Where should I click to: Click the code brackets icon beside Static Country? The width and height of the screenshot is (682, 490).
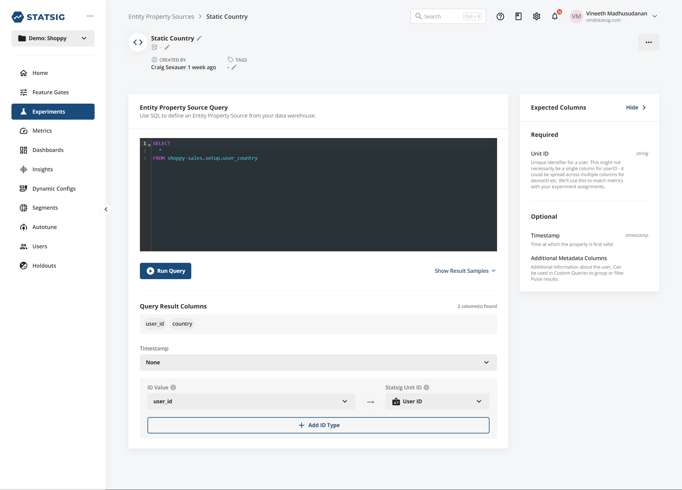point(138,42)
